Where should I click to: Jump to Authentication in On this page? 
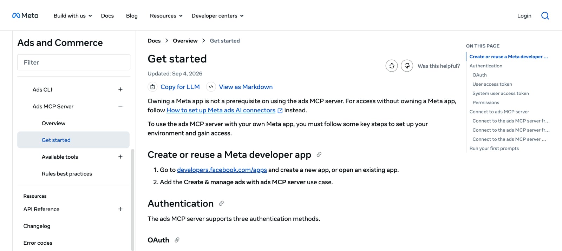point(486,66)
